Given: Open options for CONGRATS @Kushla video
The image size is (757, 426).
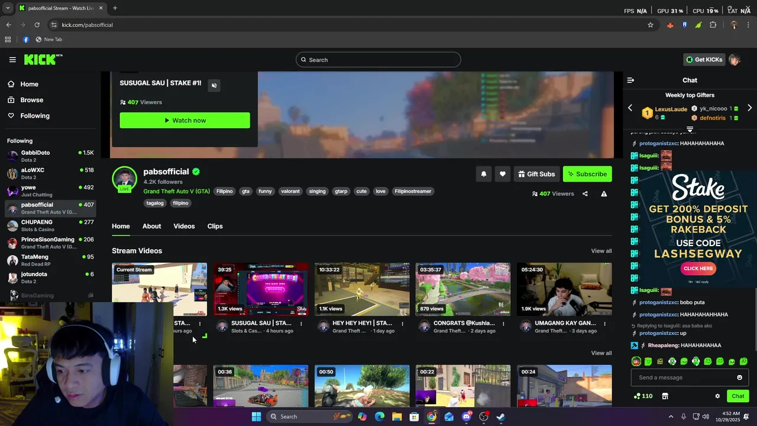Looking at the screenshot, I should (503, 324).
